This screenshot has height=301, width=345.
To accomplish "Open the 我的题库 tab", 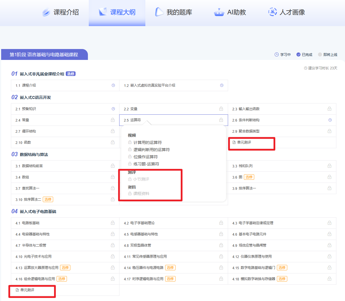I will tap(174, 12).
